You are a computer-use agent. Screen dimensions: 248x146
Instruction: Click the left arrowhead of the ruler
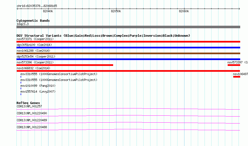click(17, 9)
